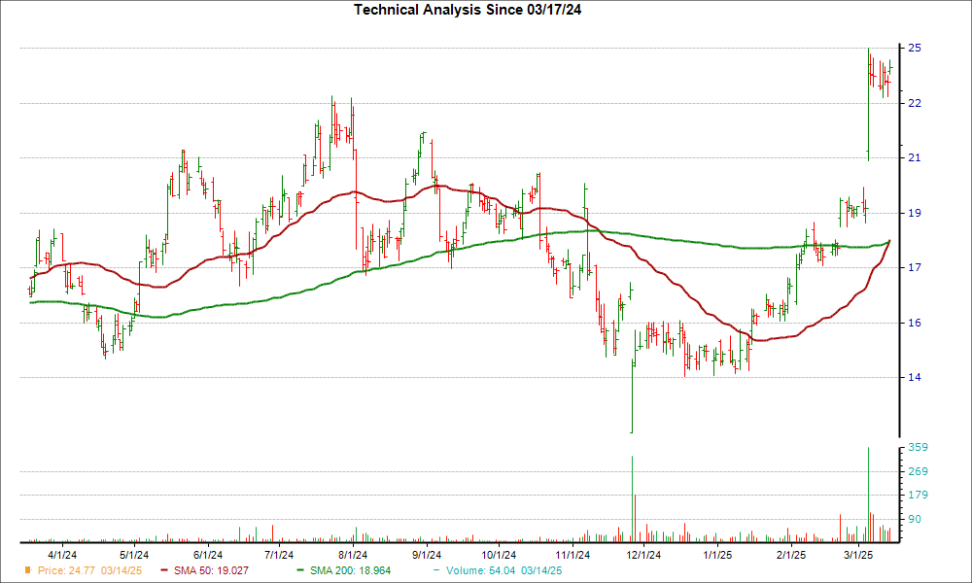Screen dimensions: 972x583
Task: Click the long green price bar near 12/1/24
Action: coord(632,395)
